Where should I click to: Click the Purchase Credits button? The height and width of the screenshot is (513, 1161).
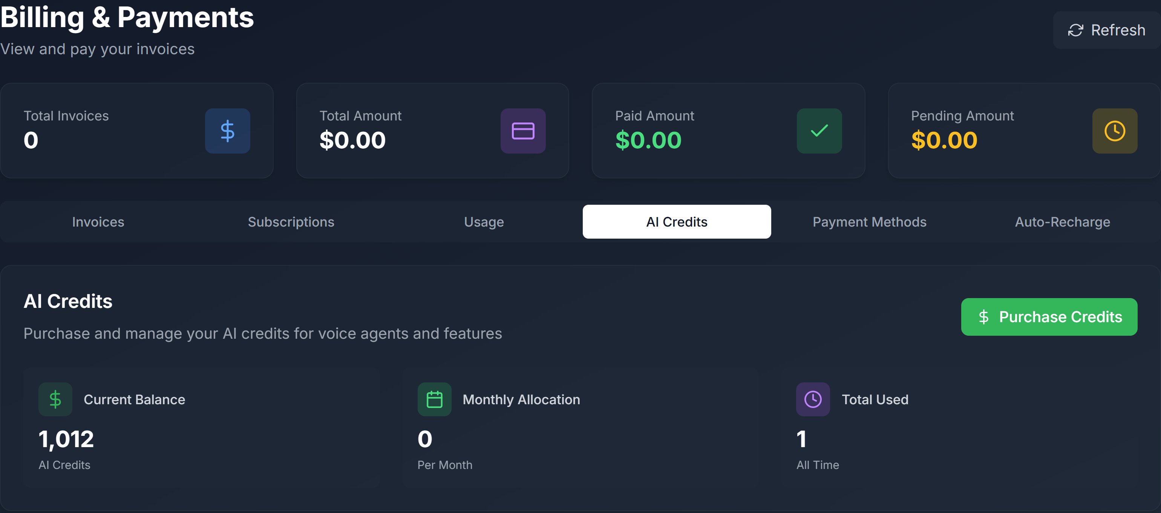coord(1049,317)
